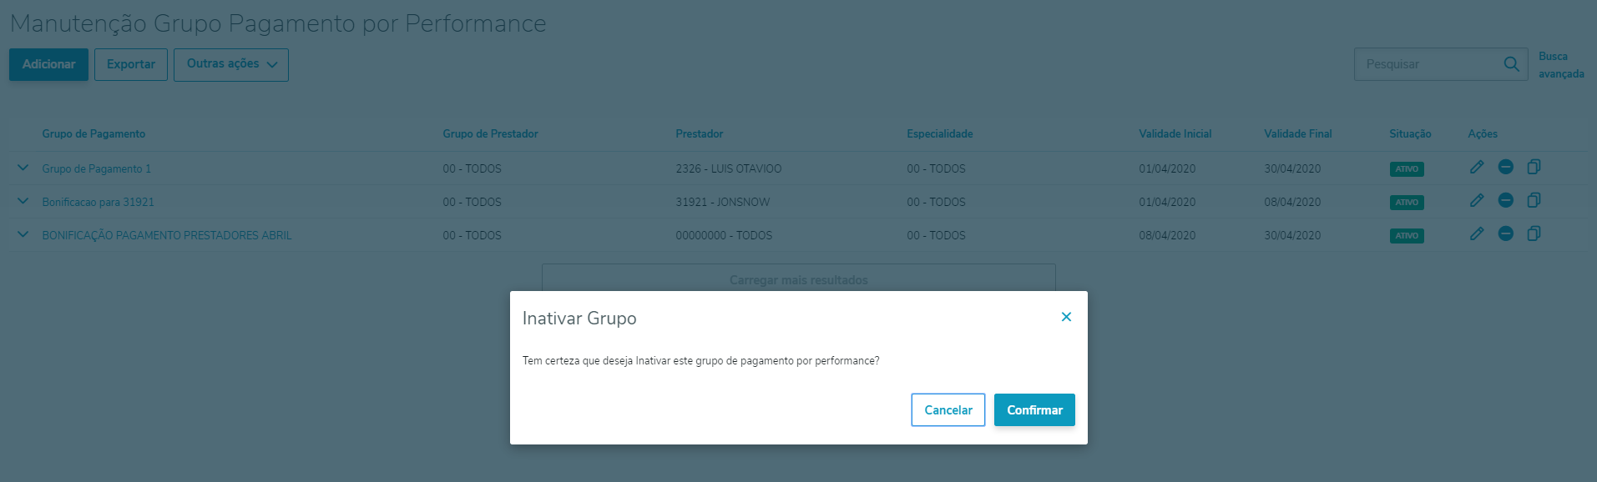Edit BONIFICAÇÃO PAGAMENTO PRESTADORES ABRIL with pencil
Viewport: 1597px width, 482px height.
[x=1477, y=233]
